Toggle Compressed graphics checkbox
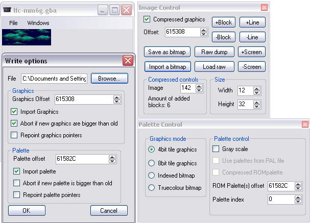 click(x=147, y=20)
